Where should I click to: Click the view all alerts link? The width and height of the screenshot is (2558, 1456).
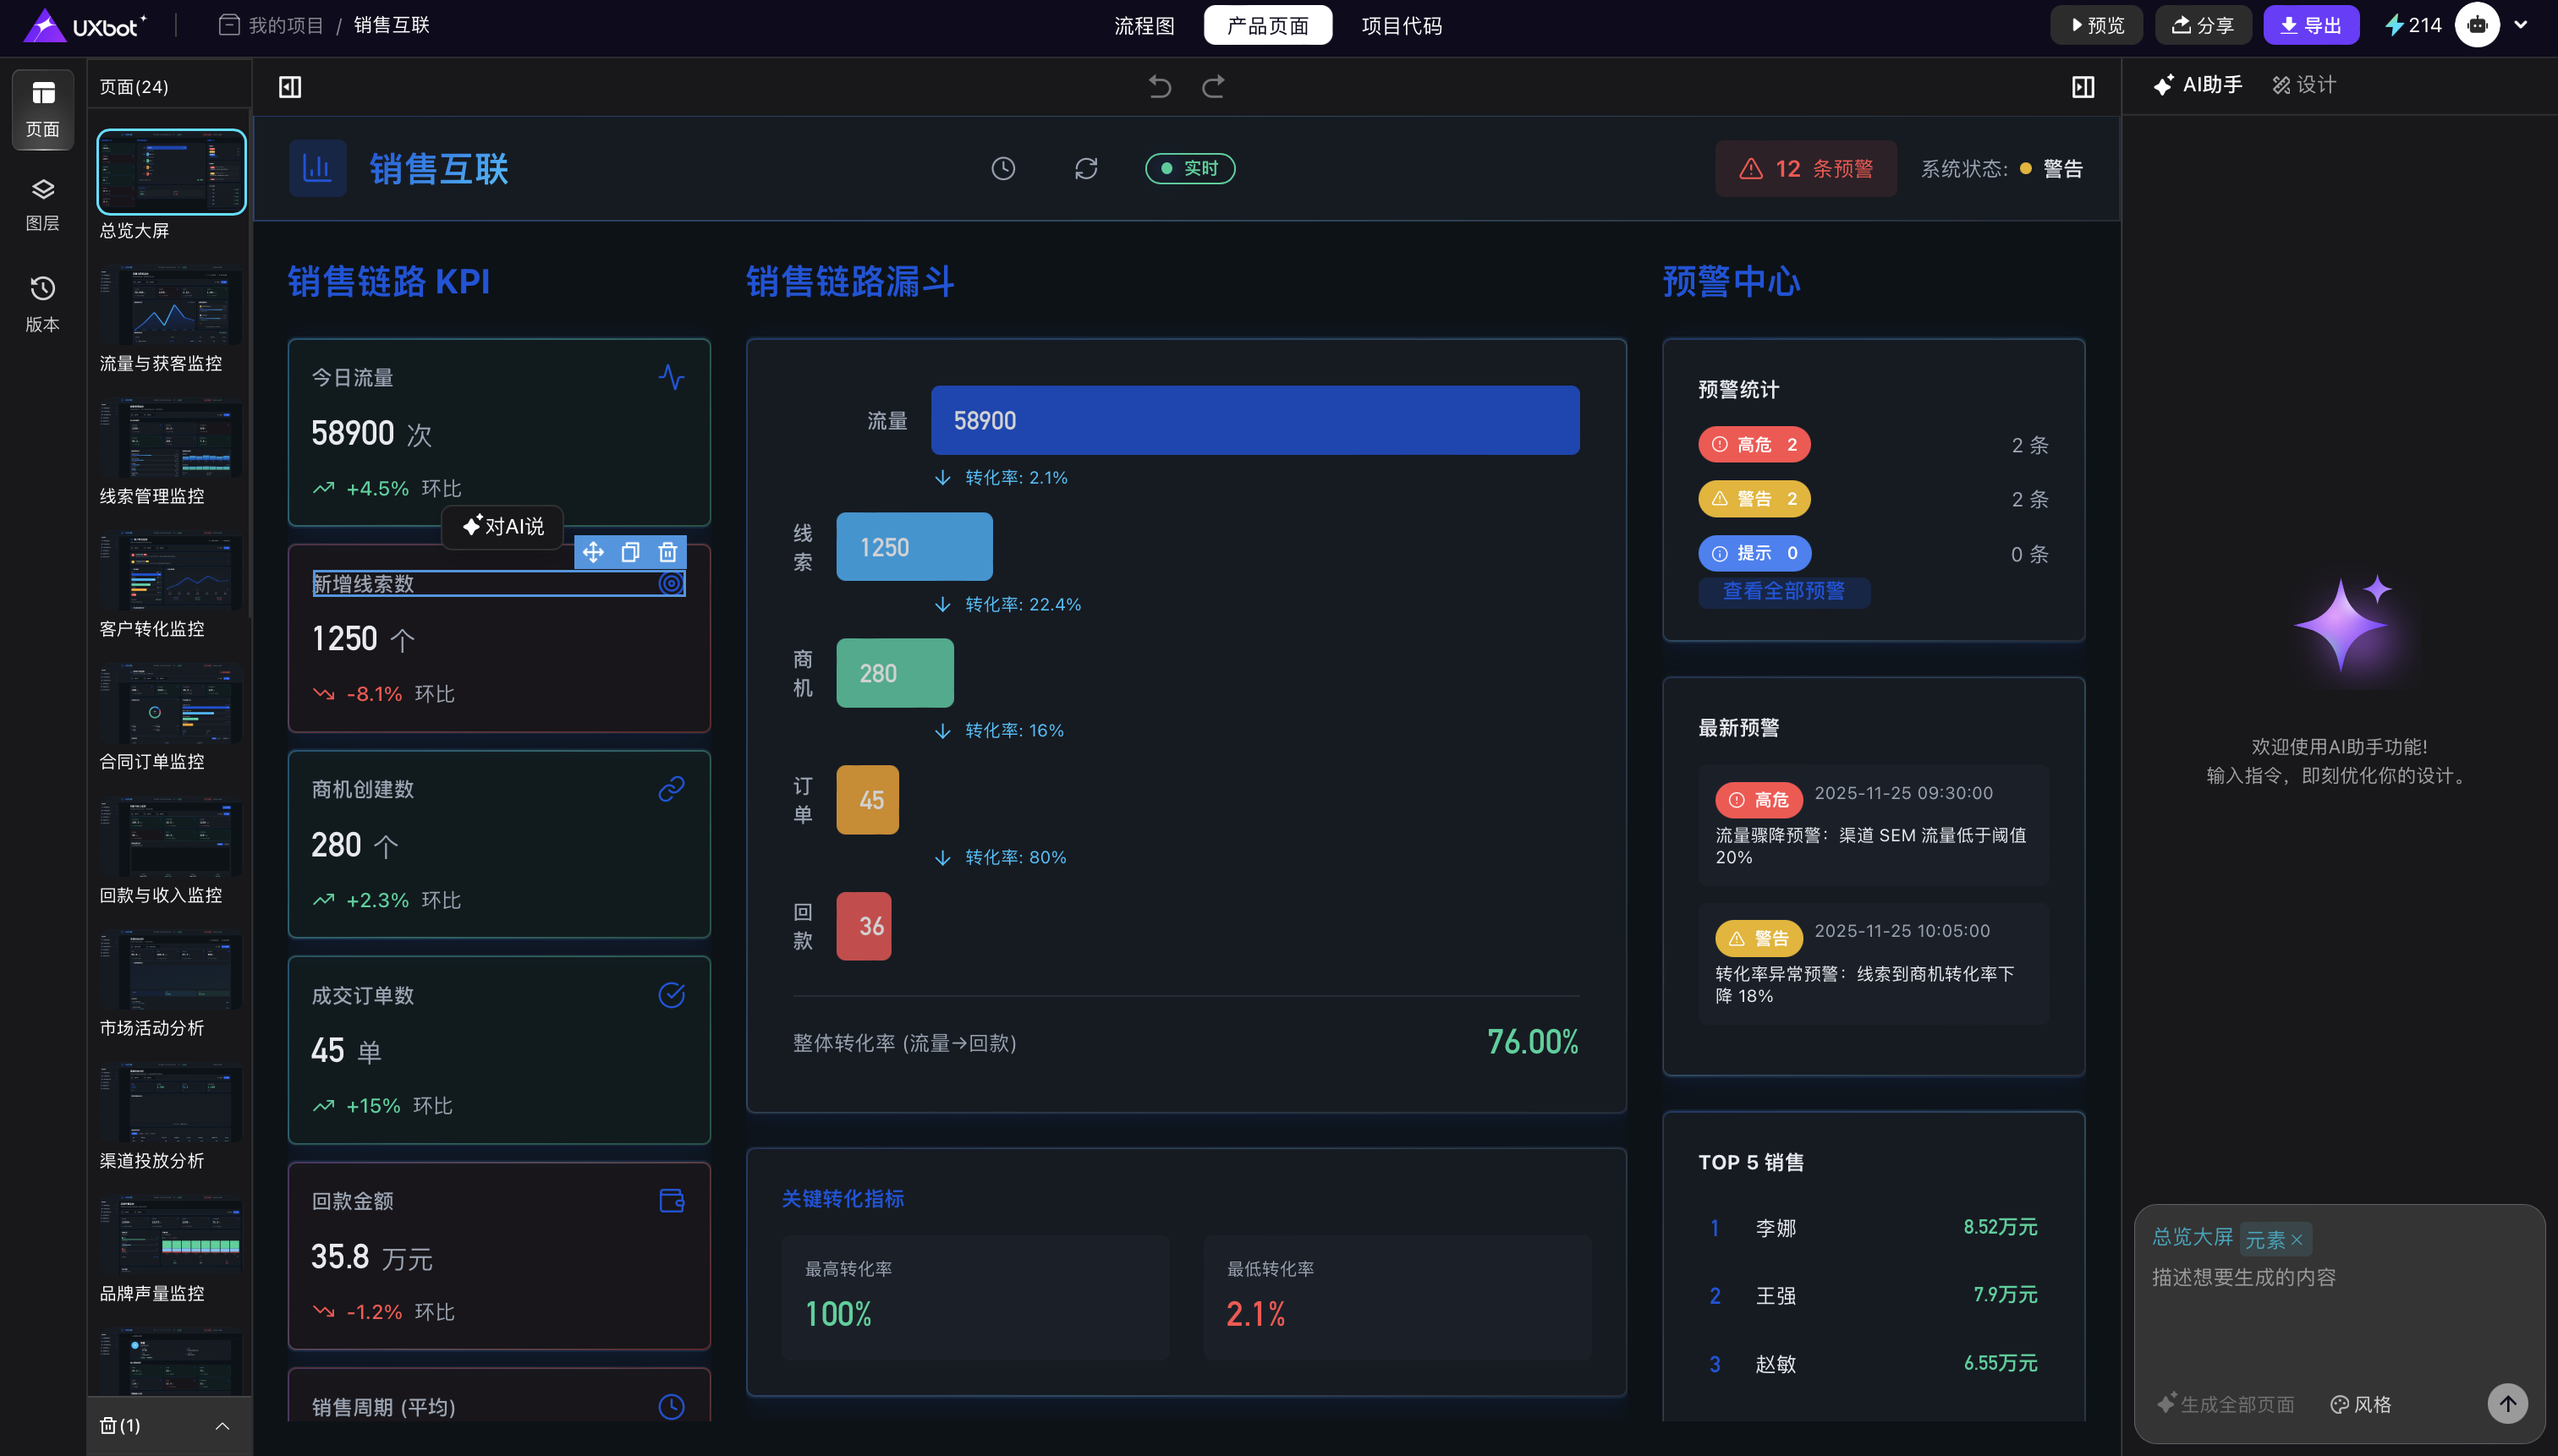(1784, 591)
